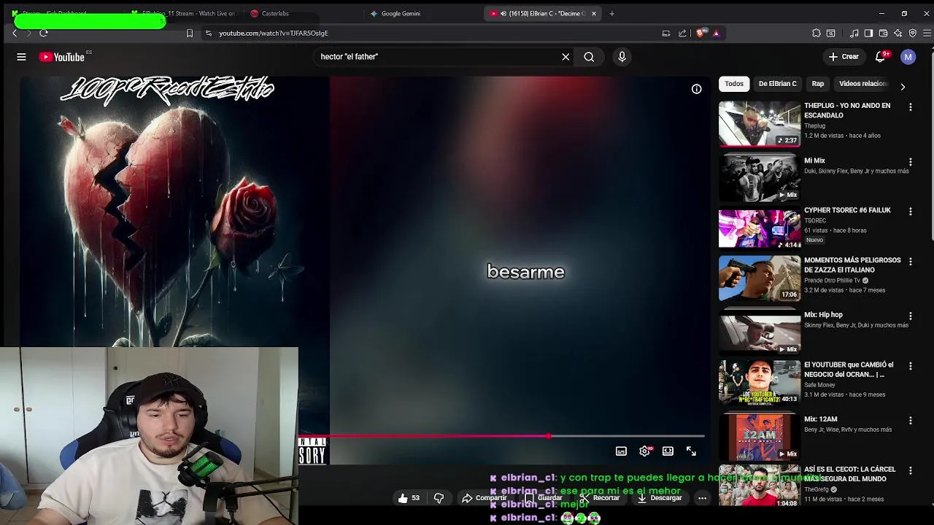Open the browser music note playlist icon
The image size is (934, 525).
tap(854, 33)
